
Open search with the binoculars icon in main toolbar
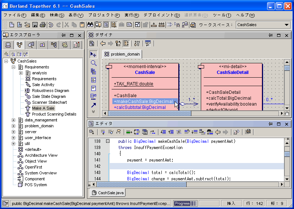[x=90, y=25]
